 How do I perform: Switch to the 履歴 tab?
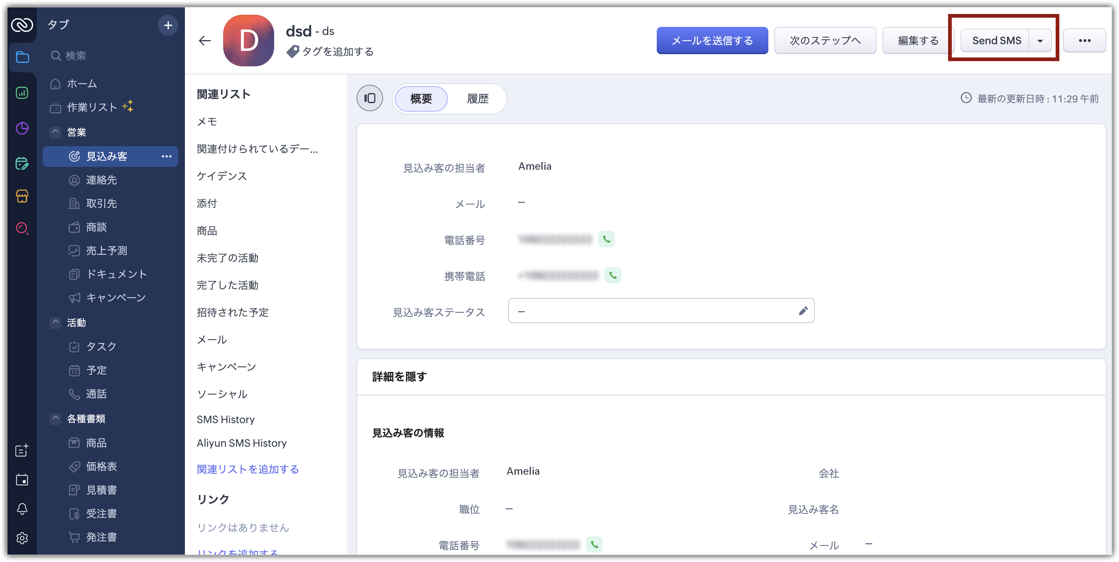point(477,99)
